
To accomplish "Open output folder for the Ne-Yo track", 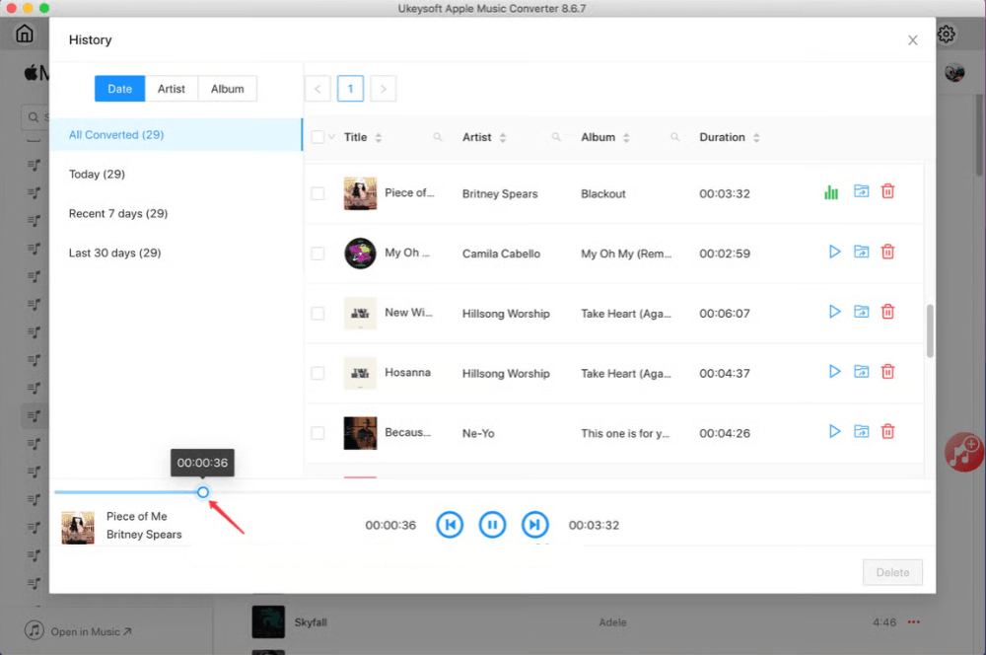I will pyautogui.click(x=861, y=431).
